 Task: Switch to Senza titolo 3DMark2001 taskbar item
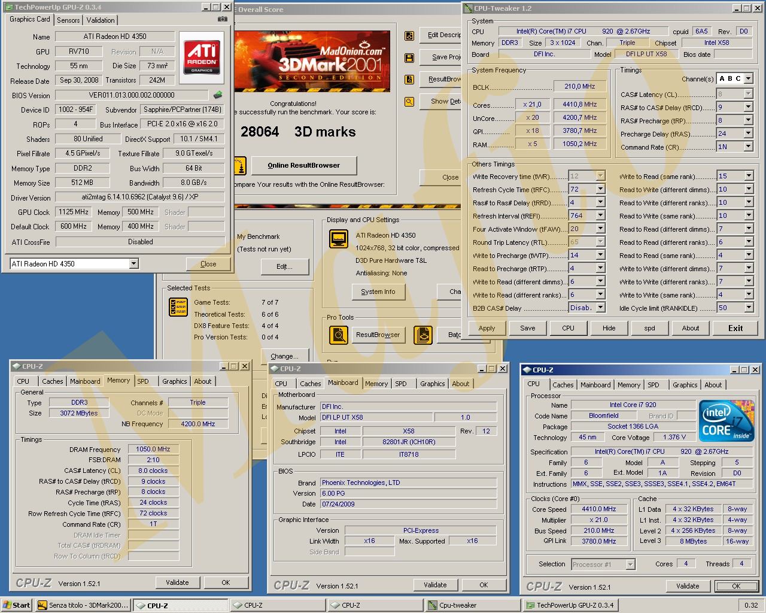coord(83,605)
